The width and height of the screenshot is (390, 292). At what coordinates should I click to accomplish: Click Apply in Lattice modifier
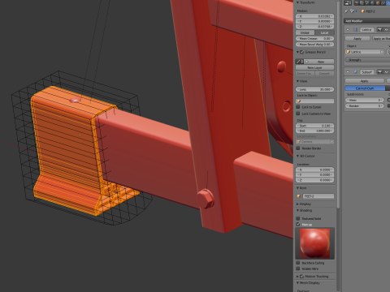click(357, 39)
